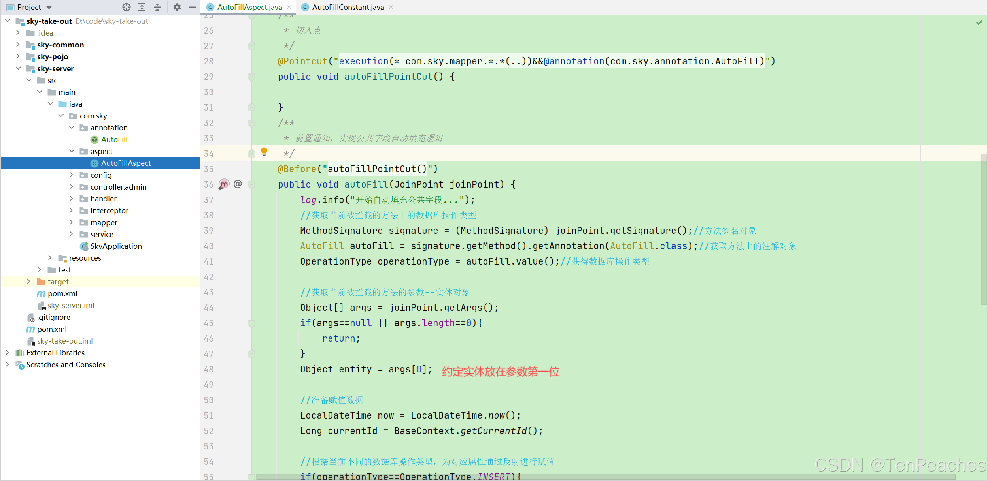Click the @ aspect gutter icon on line 36

[238, 184]
